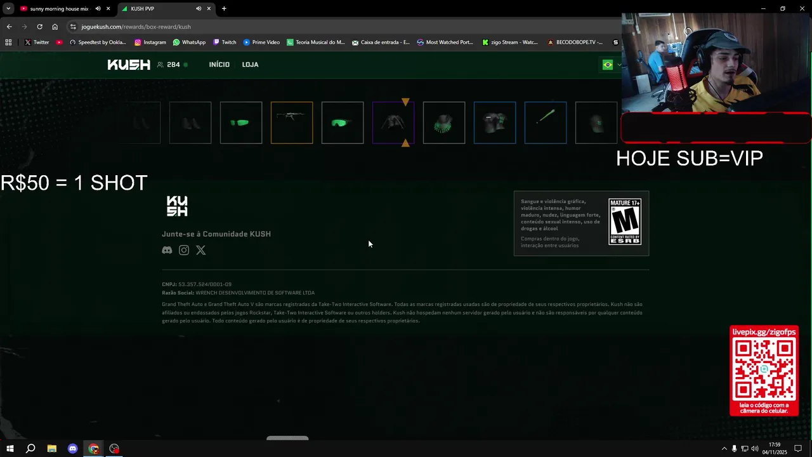Go back to previous page
Image resolution: width=812 pixels, height=457 pixels.
click(9, 27)
